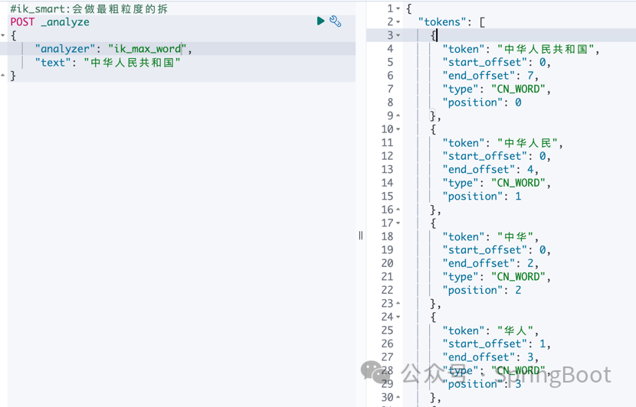Screen dimensions: 636x407
Task: Collapse the fold at the request closing brace
Action: click(3, 75)
